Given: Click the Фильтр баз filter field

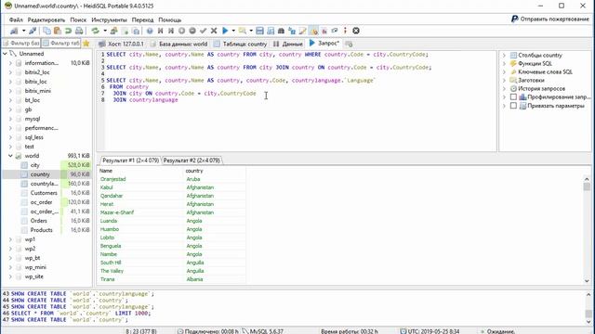Looking at the screenshot, I should point(21,44).
